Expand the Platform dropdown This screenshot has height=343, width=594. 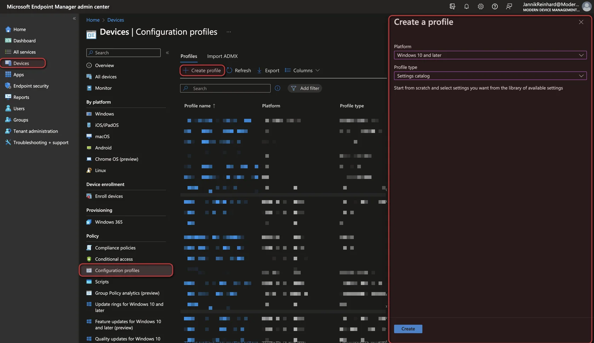(x=490, y=55)
